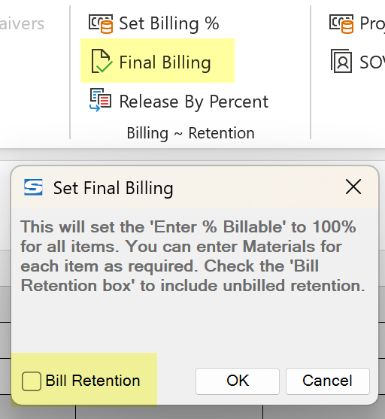The height and width of the screenshot is (419, 385).
Task: Click the Billing ~ Retention group label
Action: point(190,133)
